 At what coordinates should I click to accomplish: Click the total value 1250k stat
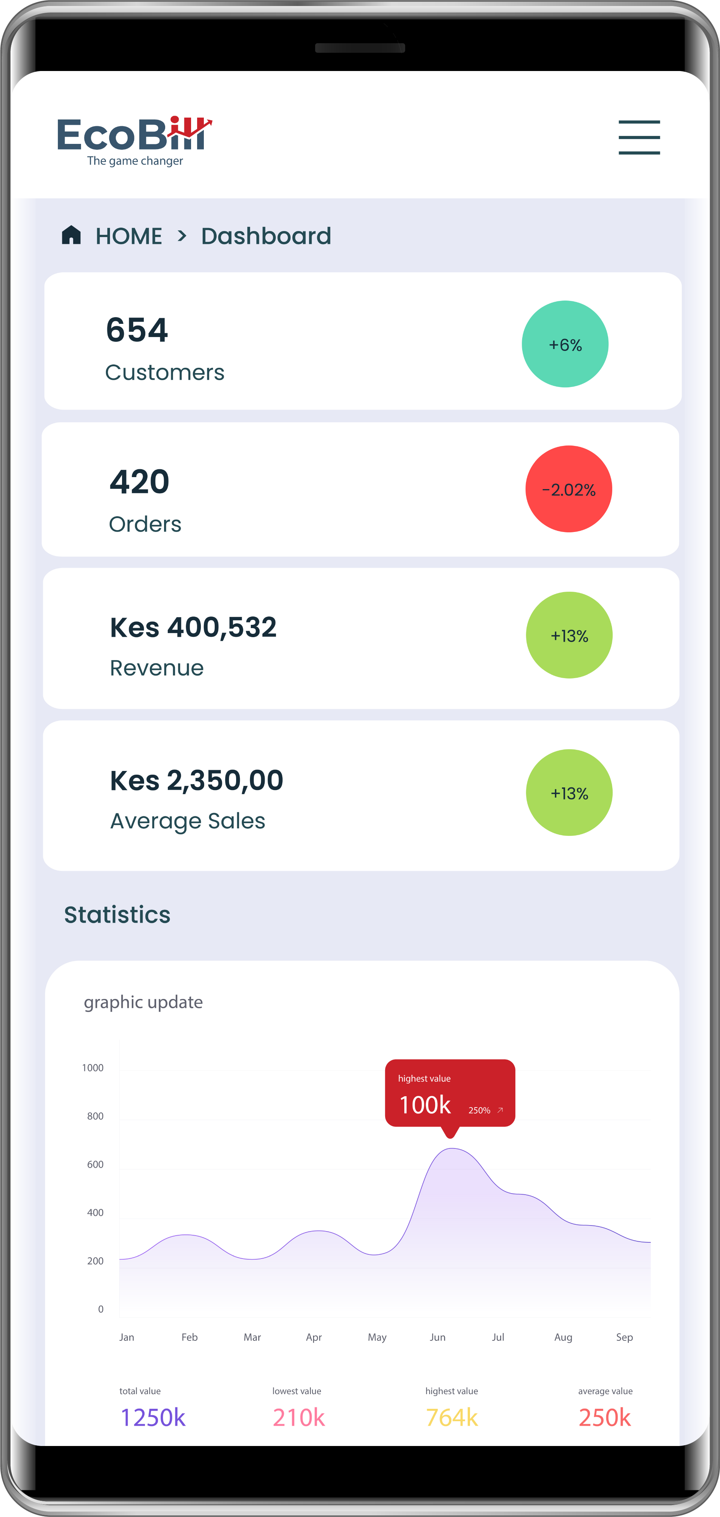[x=152, y=1409]
